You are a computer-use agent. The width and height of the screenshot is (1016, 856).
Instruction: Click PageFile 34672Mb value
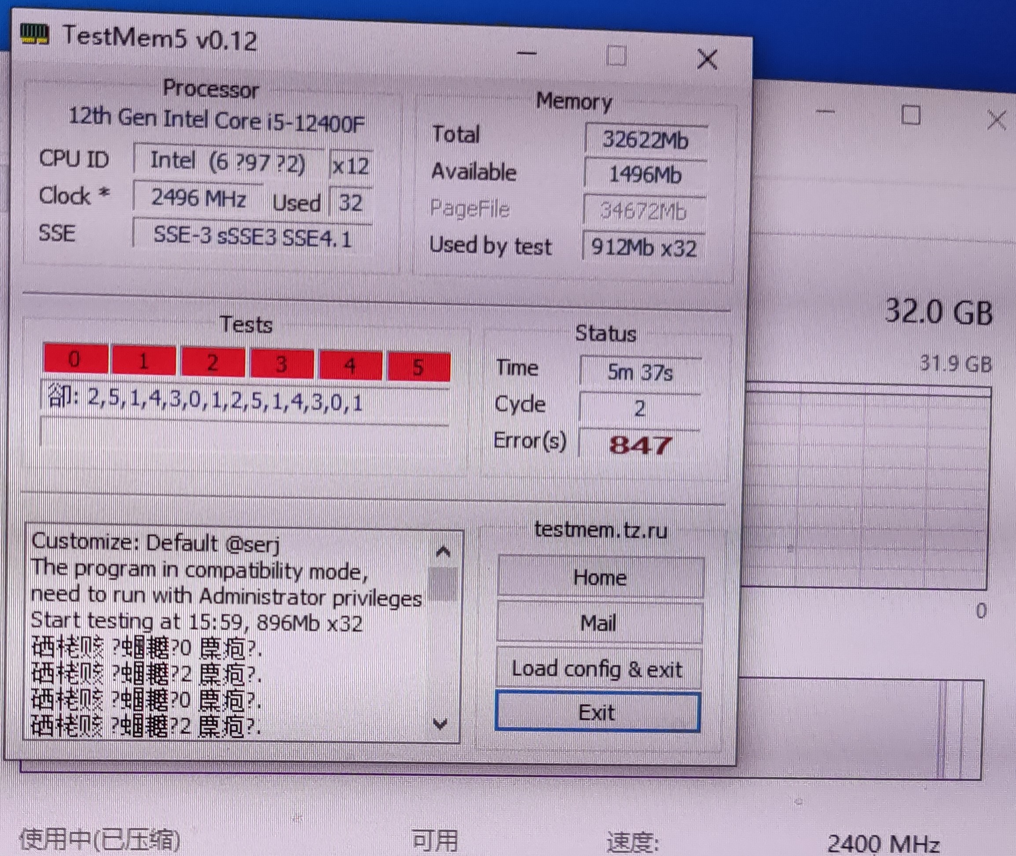(643, 211)
